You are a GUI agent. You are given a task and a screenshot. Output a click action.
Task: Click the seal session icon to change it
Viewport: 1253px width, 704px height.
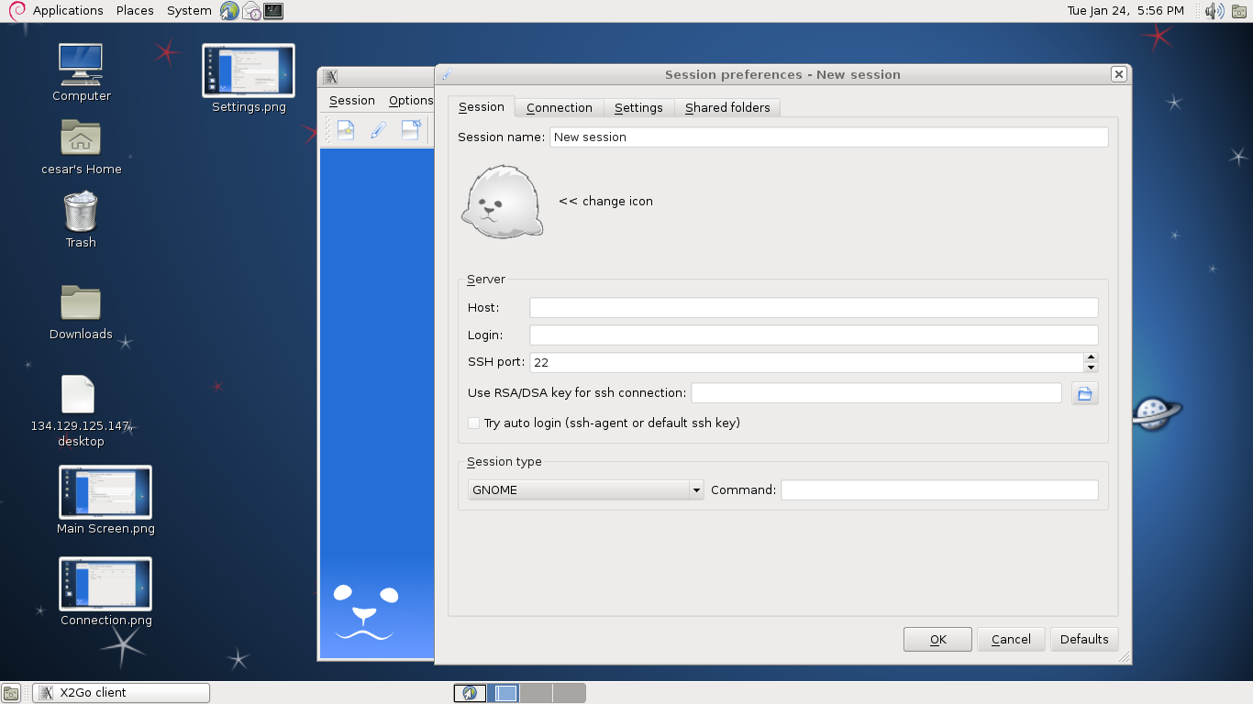502,203
